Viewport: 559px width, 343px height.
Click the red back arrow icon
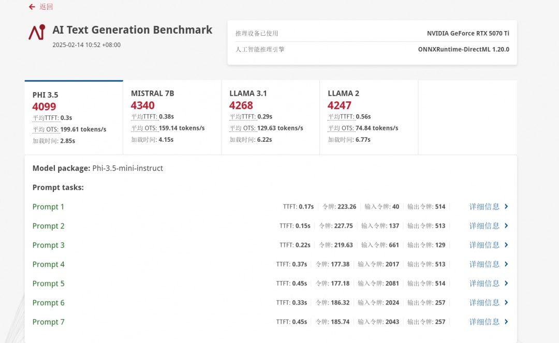[x=32, y=7]
